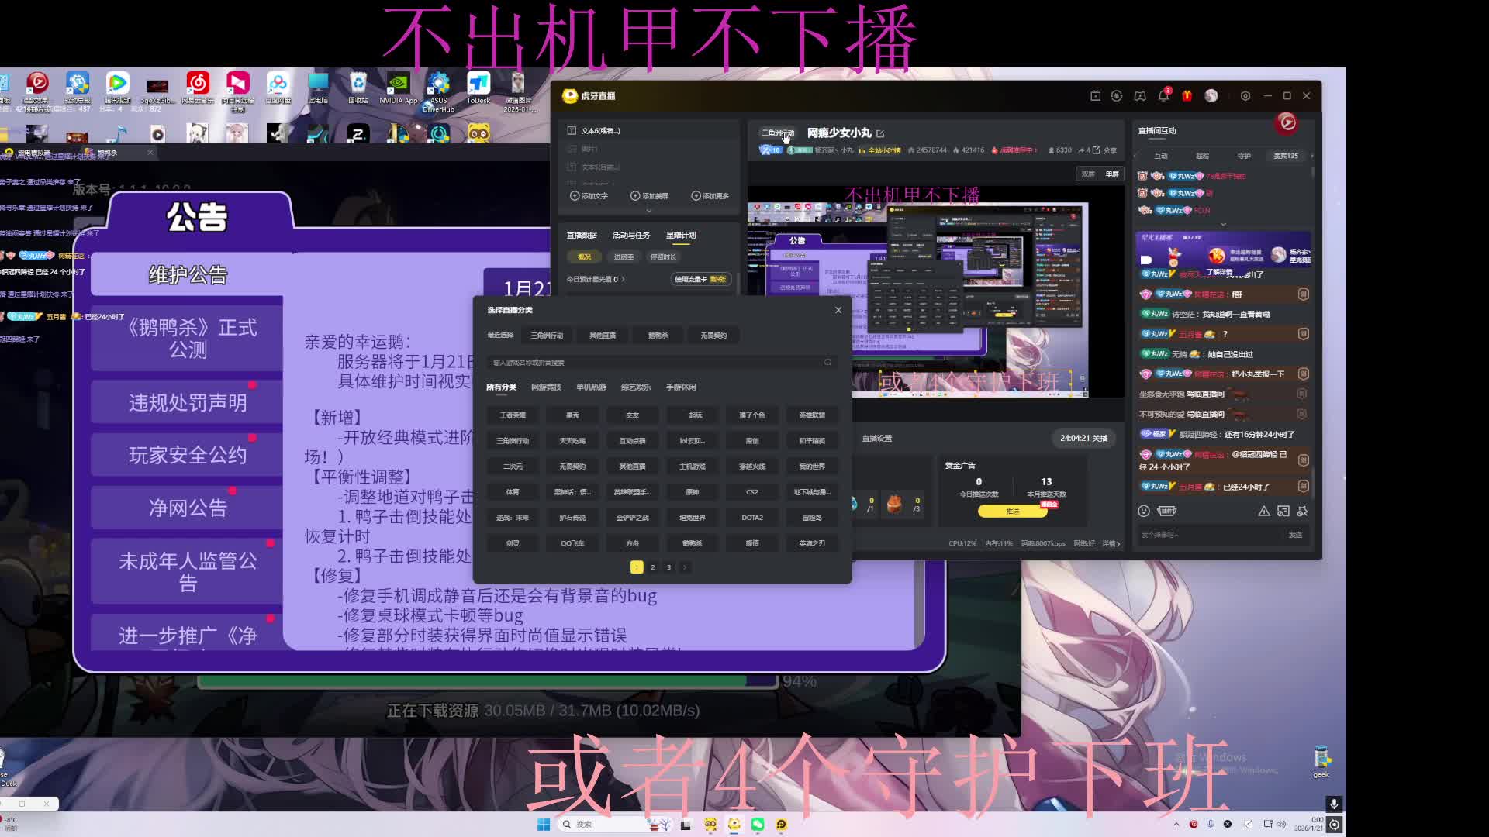Click the yellow 推送 button
Image resolution: width=1489 pixels, height=837 pixels.
[x=1012, y=511]
